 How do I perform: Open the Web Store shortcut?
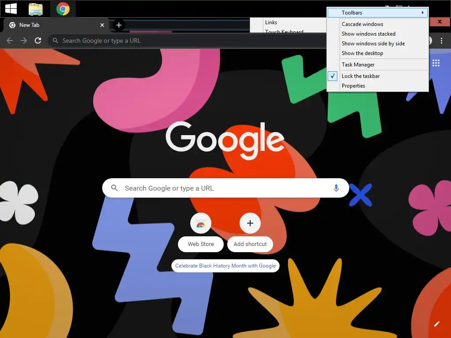click(x=201, y=223)
